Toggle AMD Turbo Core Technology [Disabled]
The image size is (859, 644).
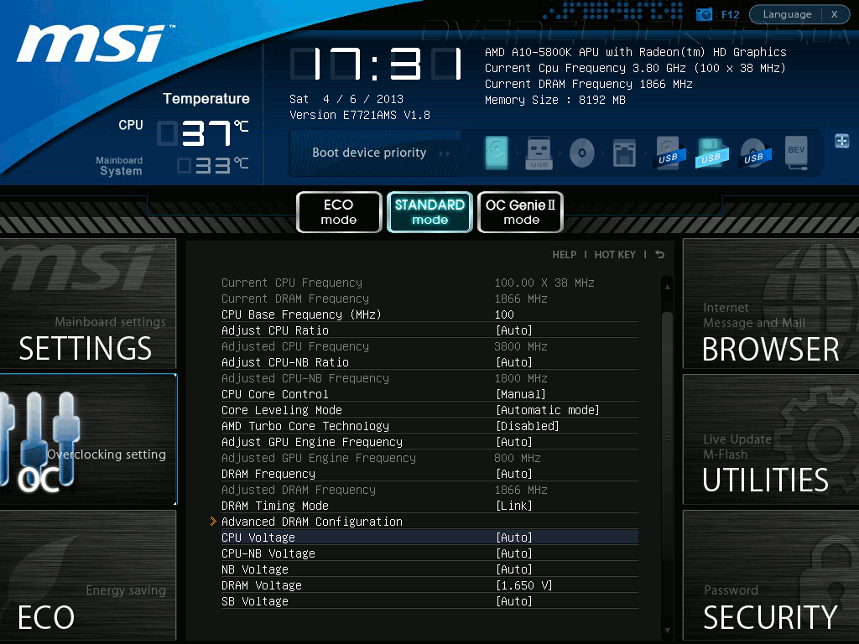pyautogui.click(x=429, y=426)
